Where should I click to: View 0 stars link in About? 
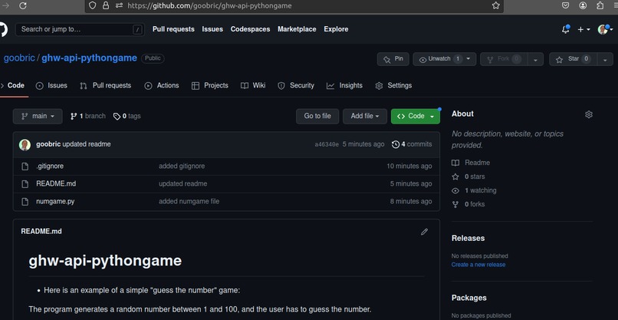[x=468, y=176]
